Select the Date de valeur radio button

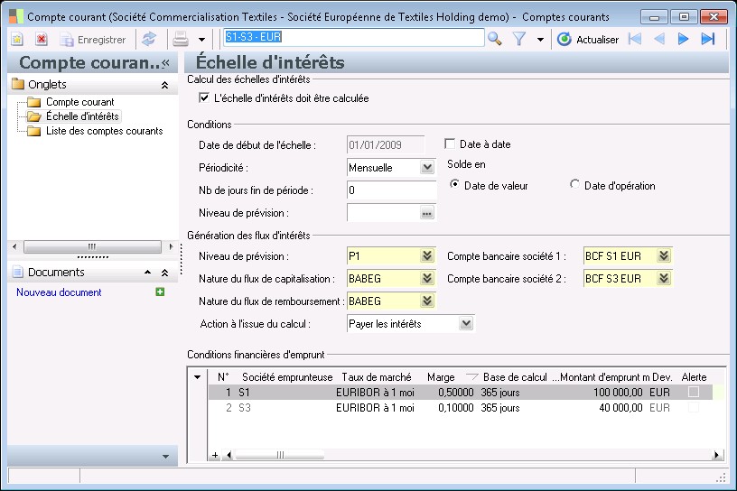click(x=454, y=184)
